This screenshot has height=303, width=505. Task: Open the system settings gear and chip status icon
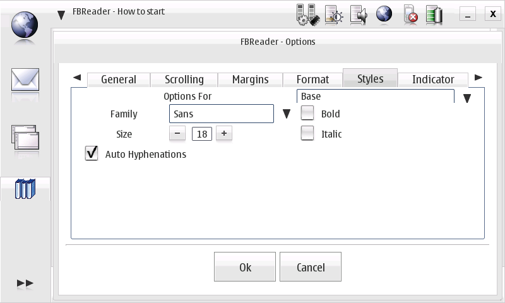pyautogui.click(x=308, y=15)
